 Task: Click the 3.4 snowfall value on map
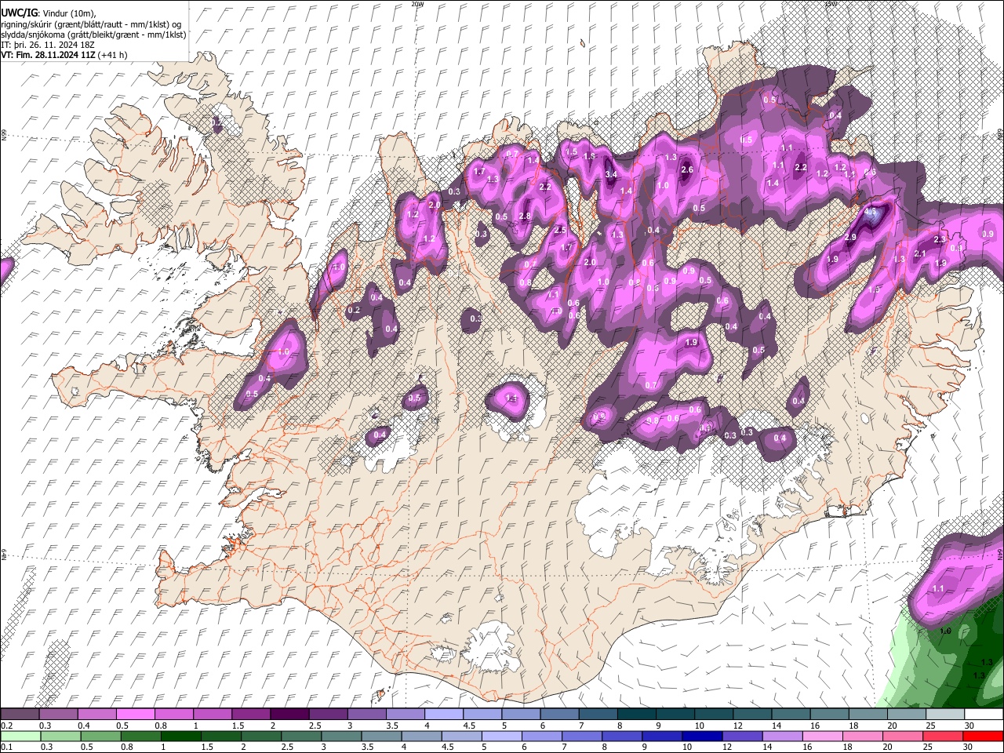tap(613, 174)
